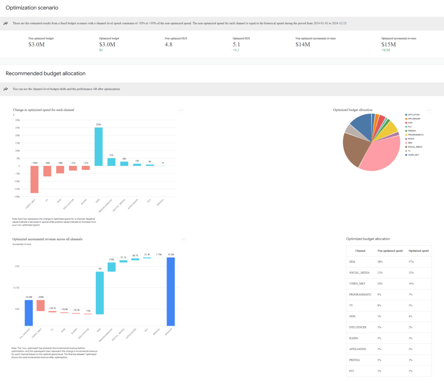Viewport: 444px width, 383px height.
Task: Click the insights icon in budget allocation banner
Action: coord(6,89)
